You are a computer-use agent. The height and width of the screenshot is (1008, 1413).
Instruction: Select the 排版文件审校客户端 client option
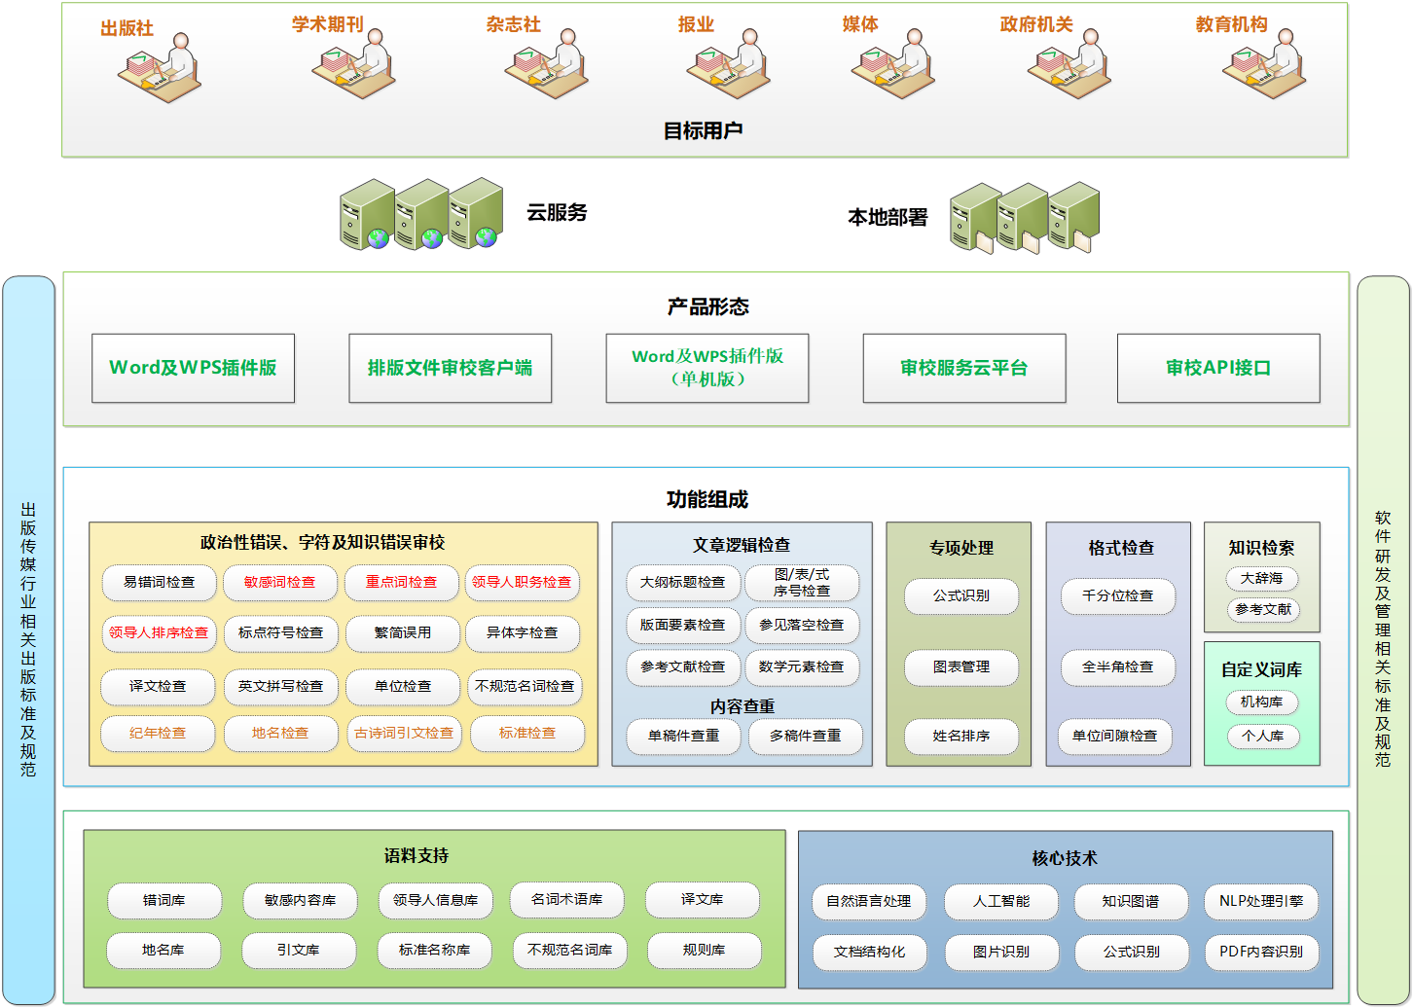(450, 368)
